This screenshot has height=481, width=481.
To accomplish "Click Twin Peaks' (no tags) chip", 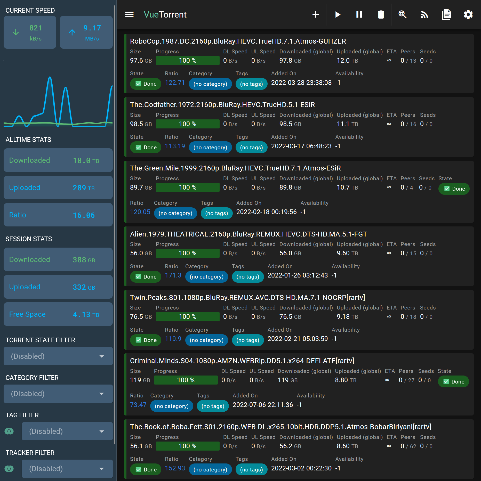I will pos(248,340).
